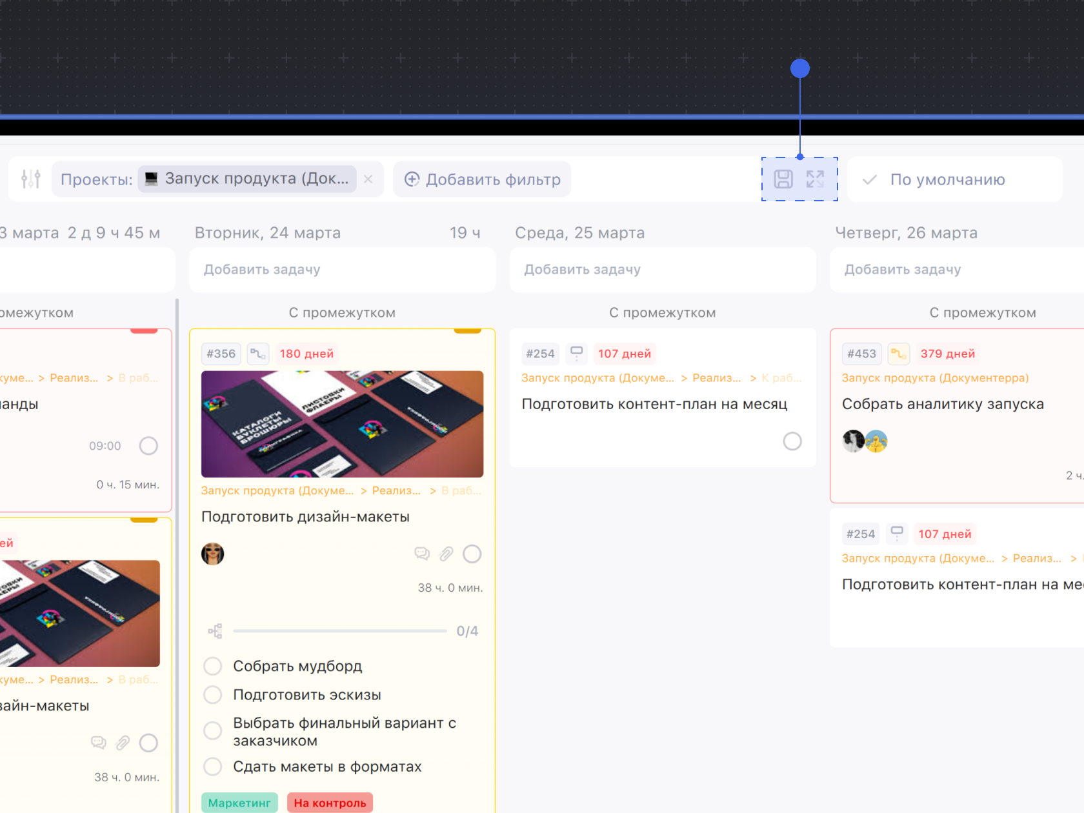The image size is (1084, 813).
Task: Open the design mockup image thumbnail in task #356
Action: [342, 424]
